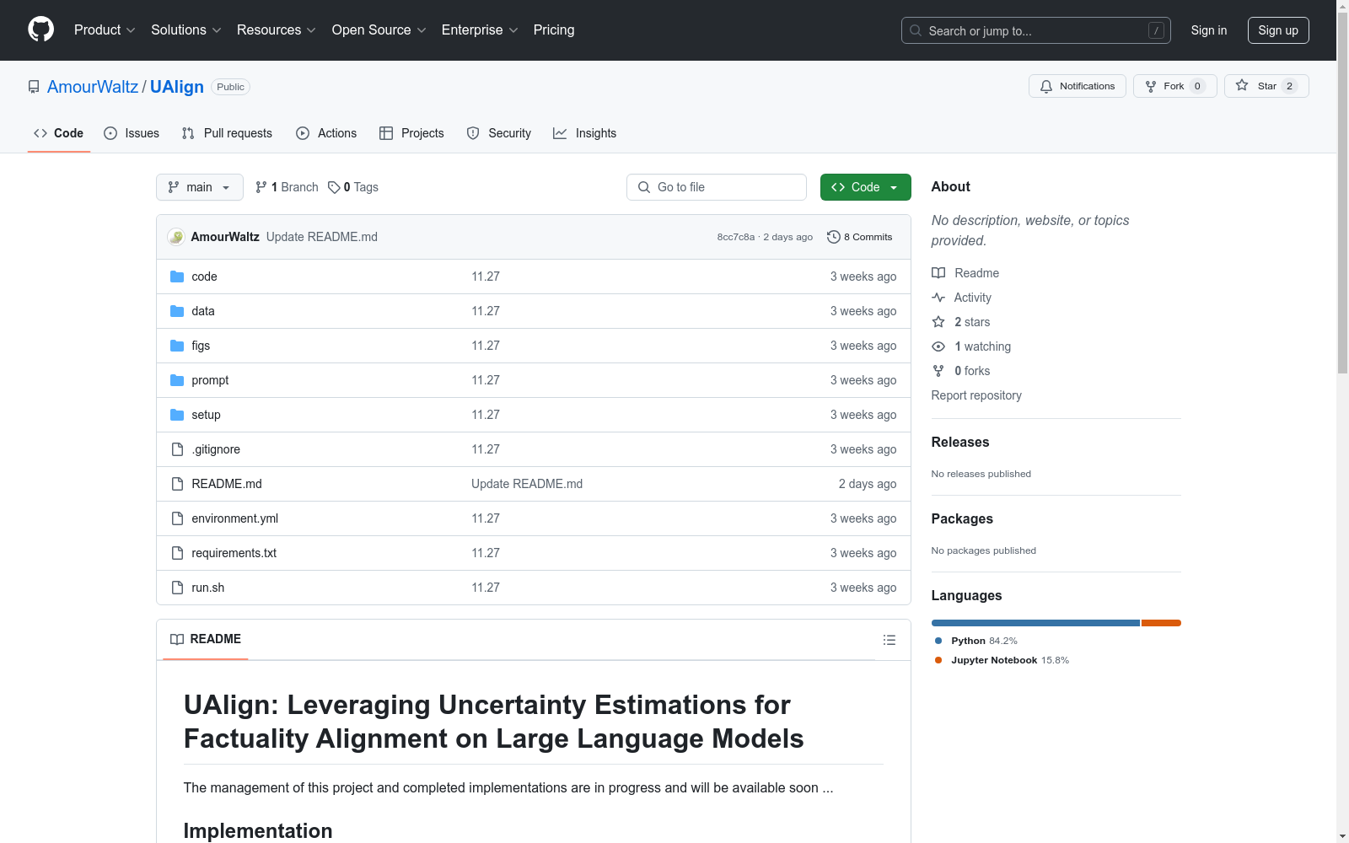Open the Releases heading link
The image size is (1349, 843).
(x=960, y=442)
